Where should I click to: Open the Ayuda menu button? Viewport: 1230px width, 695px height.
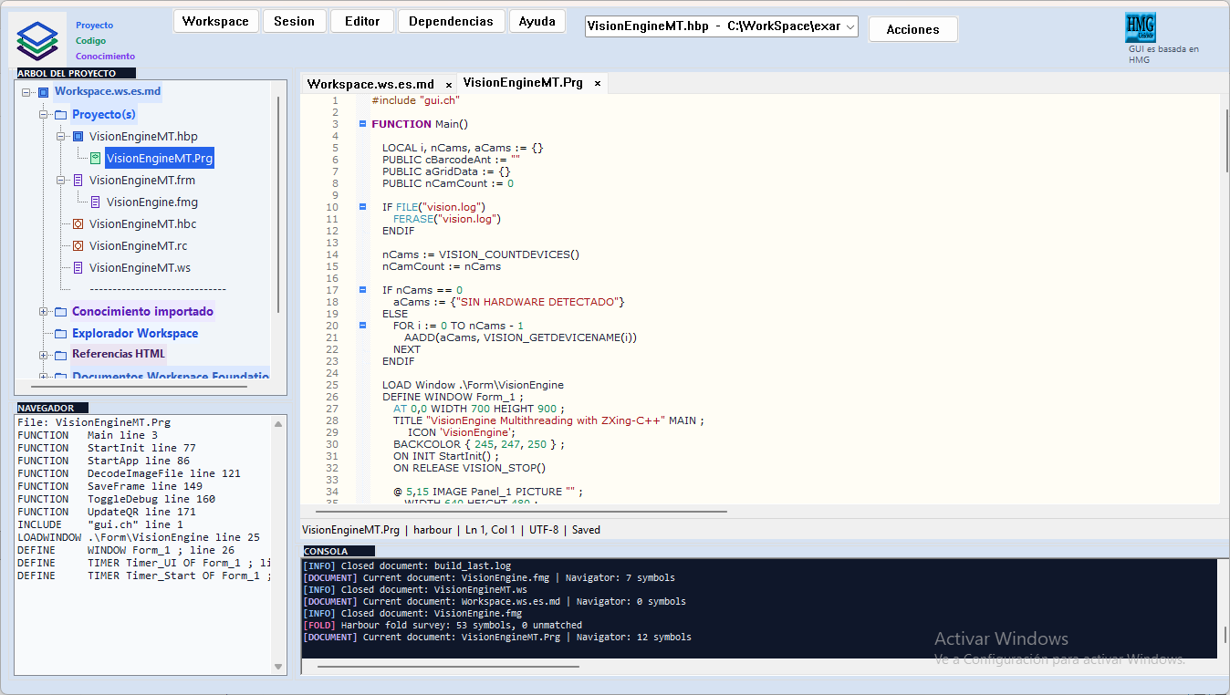[x=537, y=21]
